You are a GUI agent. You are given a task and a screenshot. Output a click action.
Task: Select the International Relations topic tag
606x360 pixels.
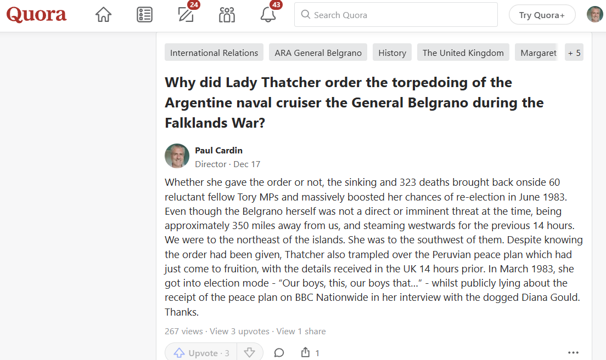point(214,53)
